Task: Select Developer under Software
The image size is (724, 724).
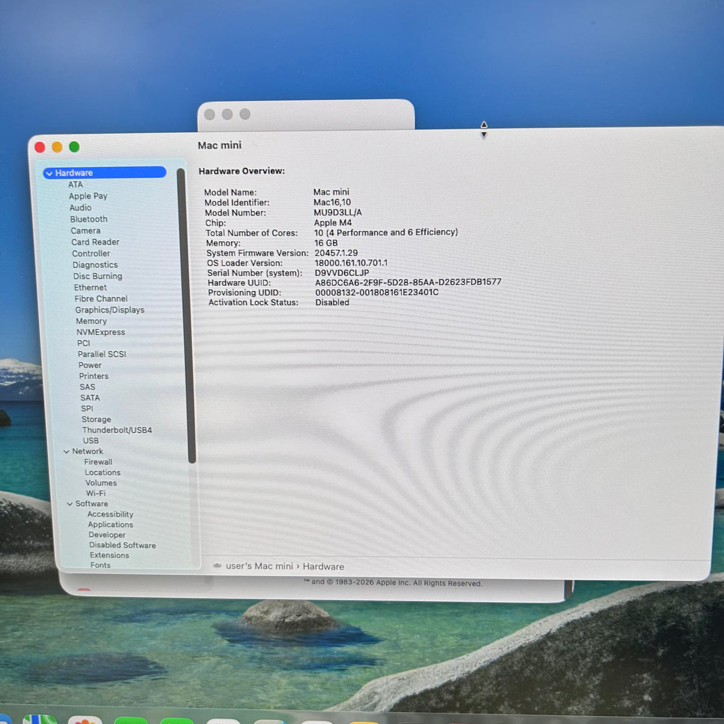Action: (x=107, y=535)
